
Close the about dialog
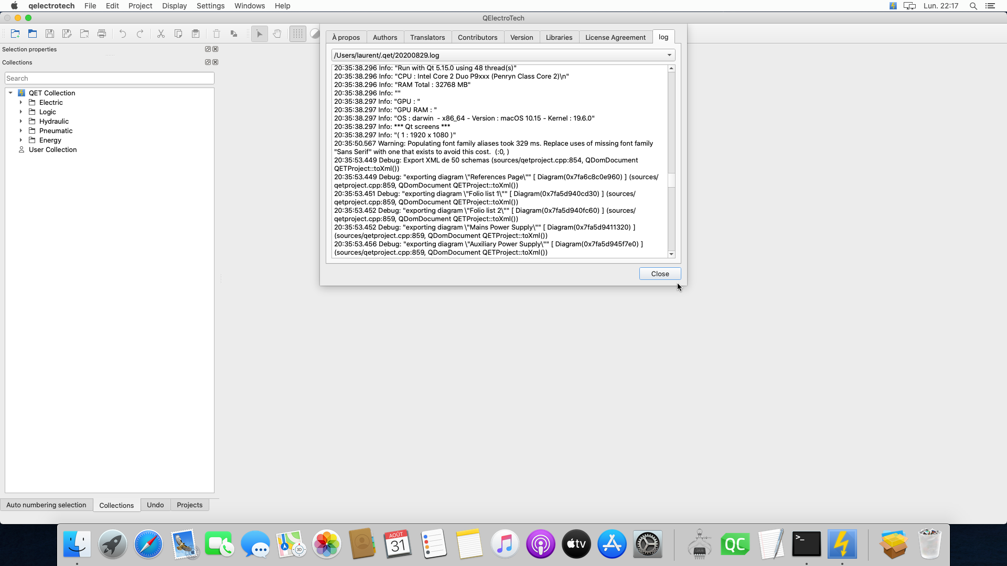(660, 274)
